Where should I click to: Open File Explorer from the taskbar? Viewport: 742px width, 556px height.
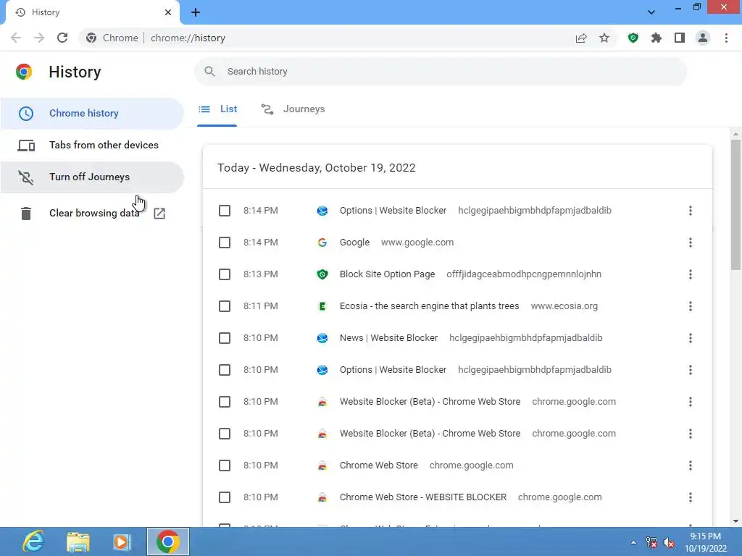(x=78, y=542)
